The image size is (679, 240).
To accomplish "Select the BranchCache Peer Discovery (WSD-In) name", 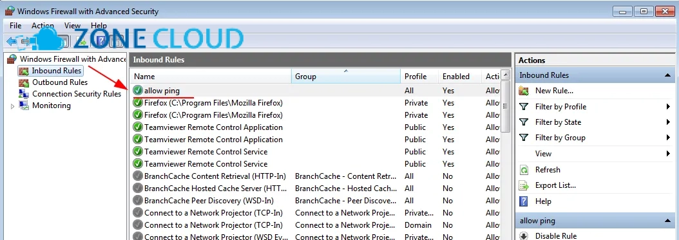I will (x=209, y=201).
